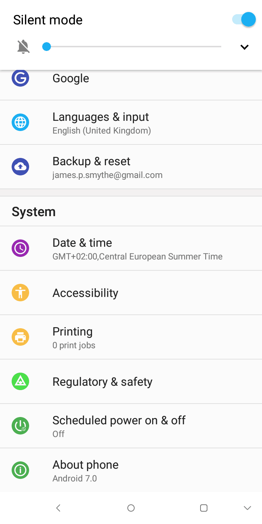Tap the Printing printer icon
The image size is (262, 524).
point(20,337)
